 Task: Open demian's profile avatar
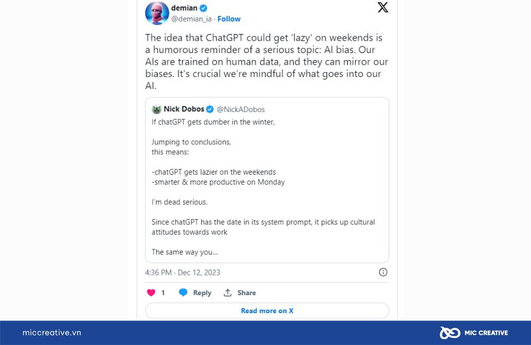pos(157,13)
